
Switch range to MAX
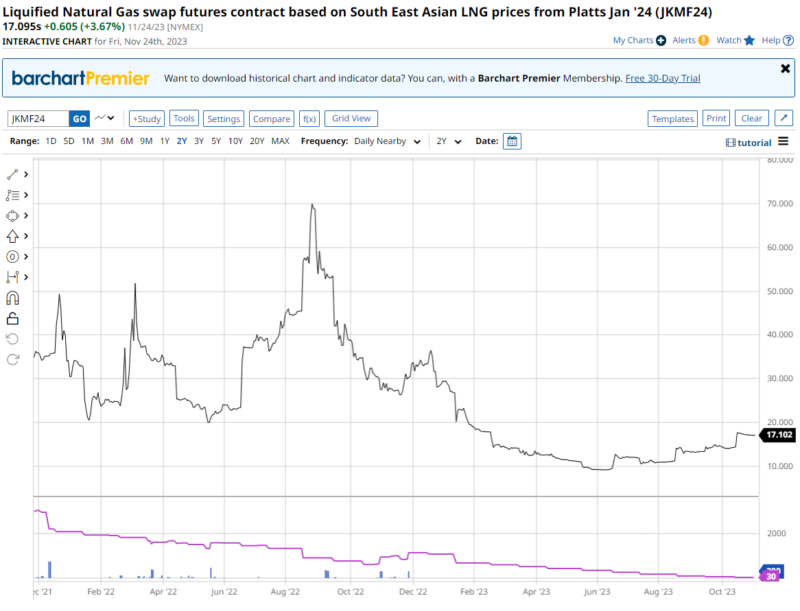point(280,141)
